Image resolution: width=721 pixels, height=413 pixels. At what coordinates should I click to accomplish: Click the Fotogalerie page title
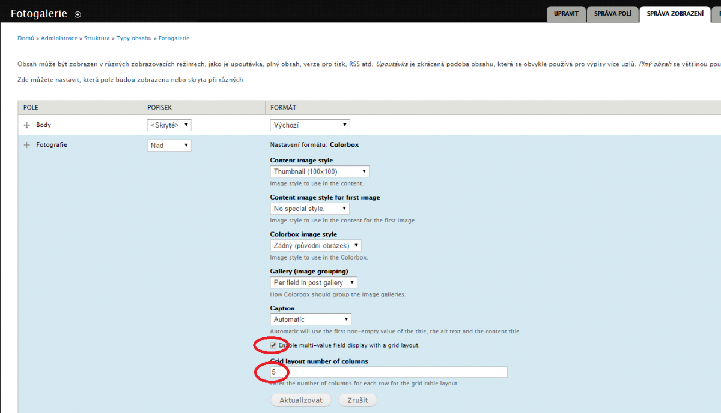(x=38, y=13)
